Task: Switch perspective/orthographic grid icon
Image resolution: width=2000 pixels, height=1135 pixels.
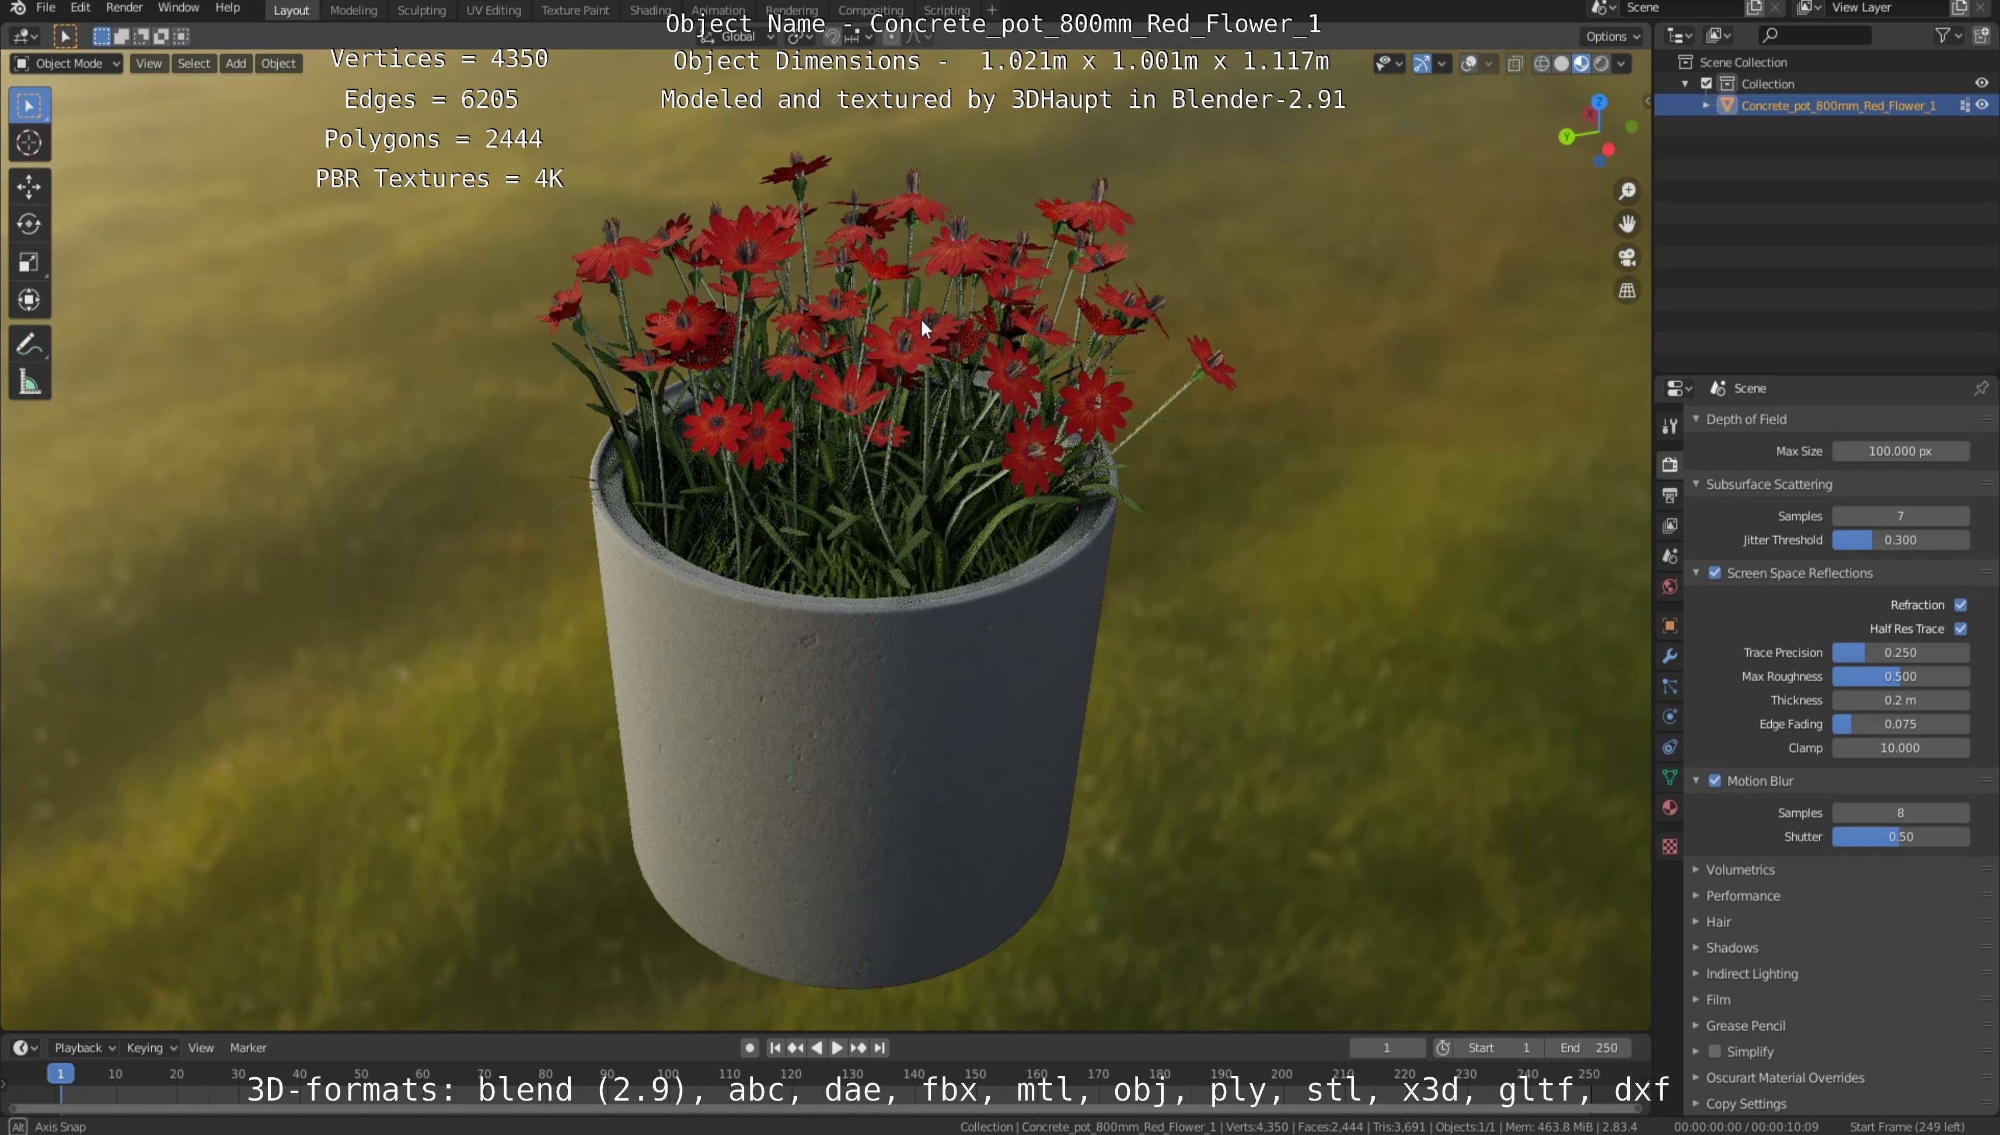Action: tap(1627, 291)
